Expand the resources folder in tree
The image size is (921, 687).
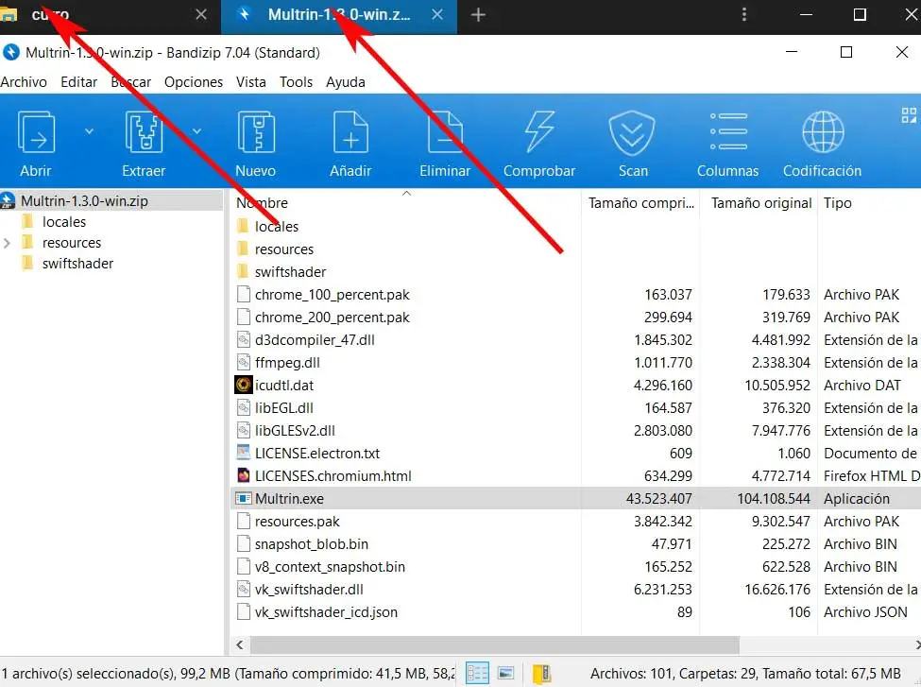[7, 243]
